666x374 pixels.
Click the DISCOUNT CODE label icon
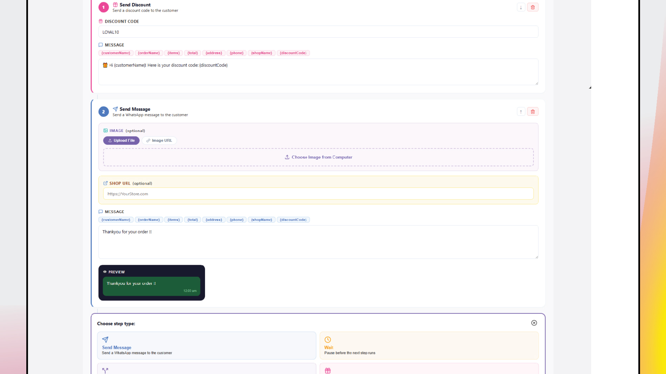coord(101,21)
